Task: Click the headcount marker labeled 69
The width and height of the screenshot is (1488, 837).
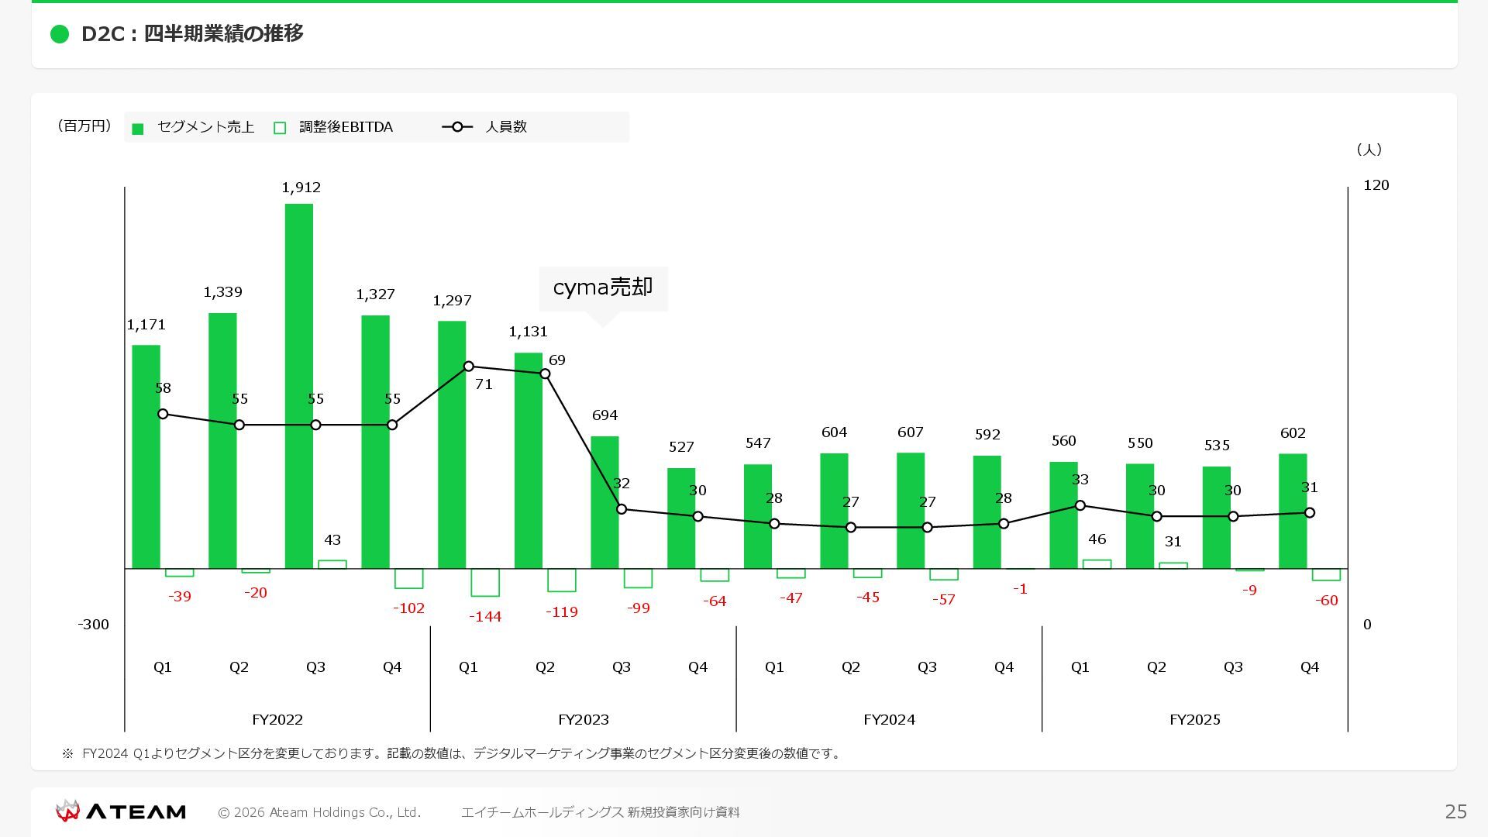Action: 545,374
